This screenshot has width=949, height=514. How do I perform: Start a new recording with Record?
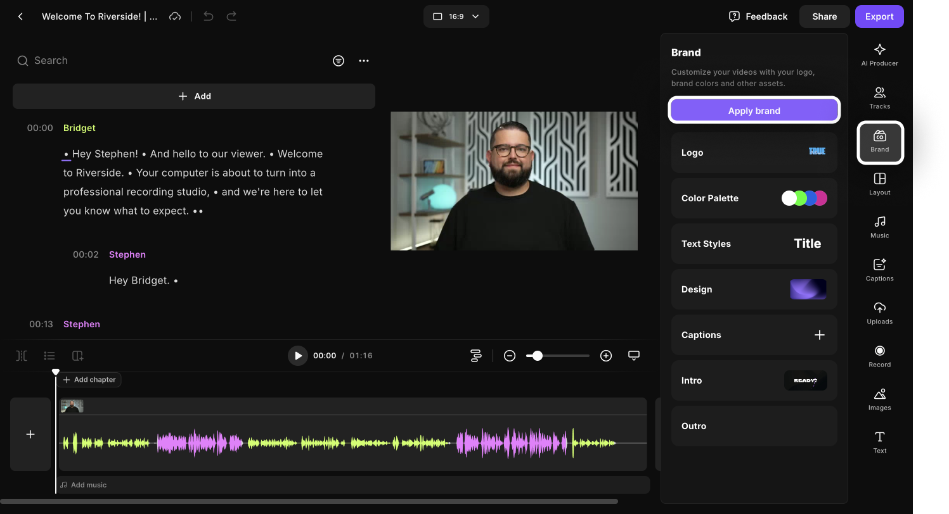tap(879, 356)
